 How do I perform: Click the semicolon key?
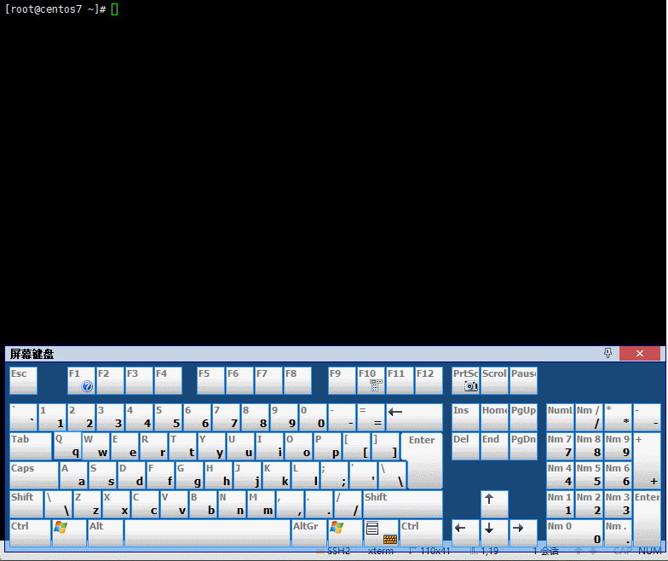[334, 475]
